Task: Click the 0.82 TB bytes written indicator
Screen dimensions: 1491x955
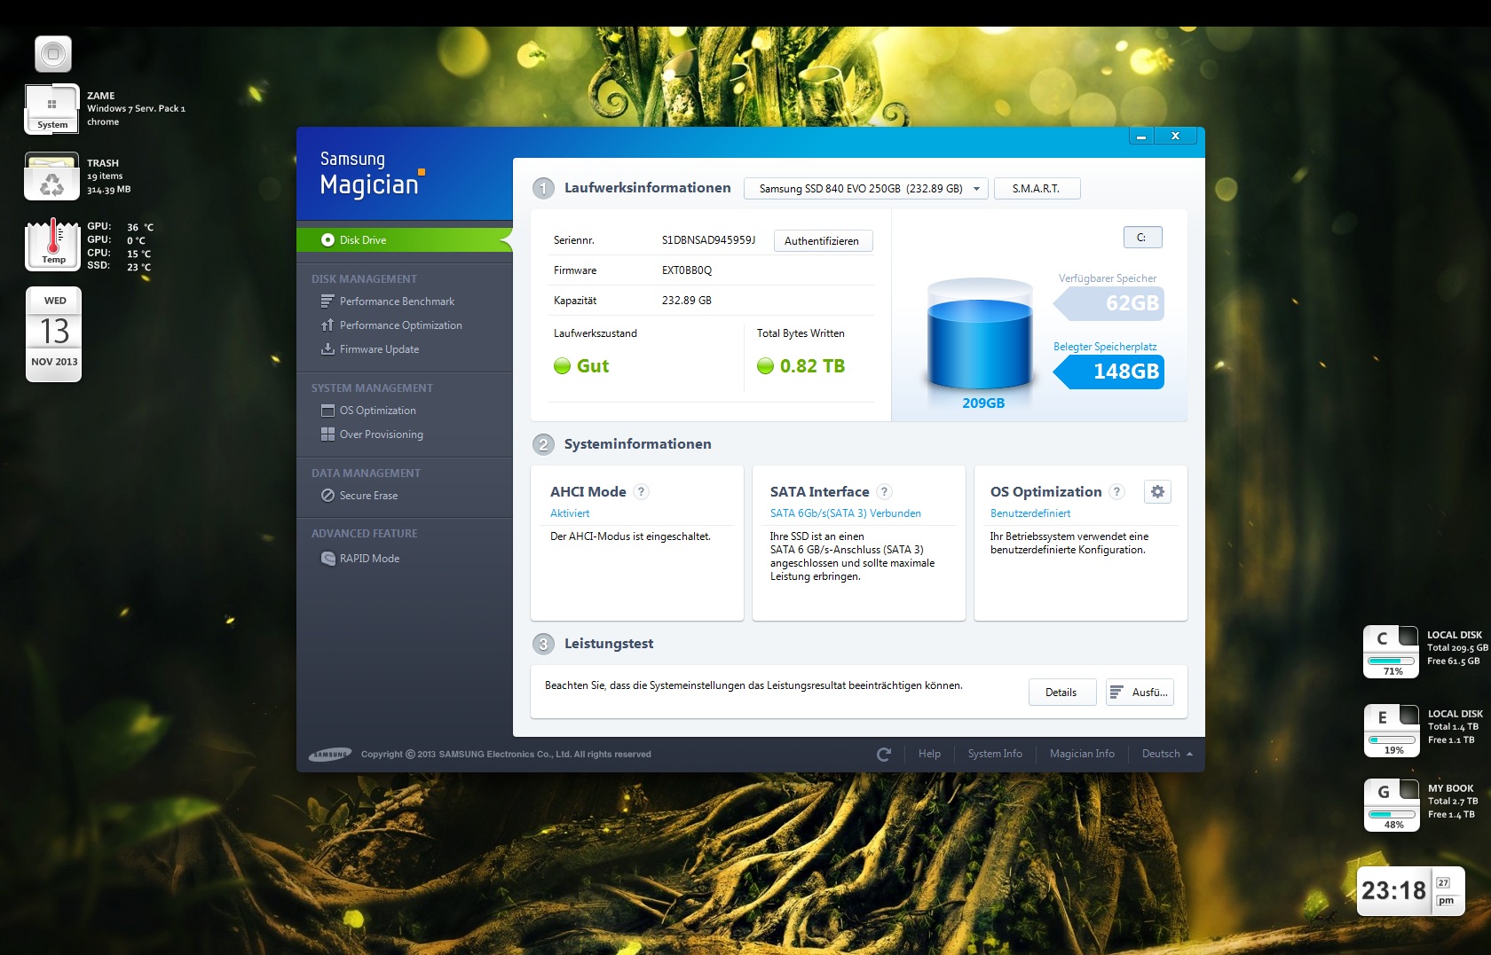Action: click(x=801, y=366)
